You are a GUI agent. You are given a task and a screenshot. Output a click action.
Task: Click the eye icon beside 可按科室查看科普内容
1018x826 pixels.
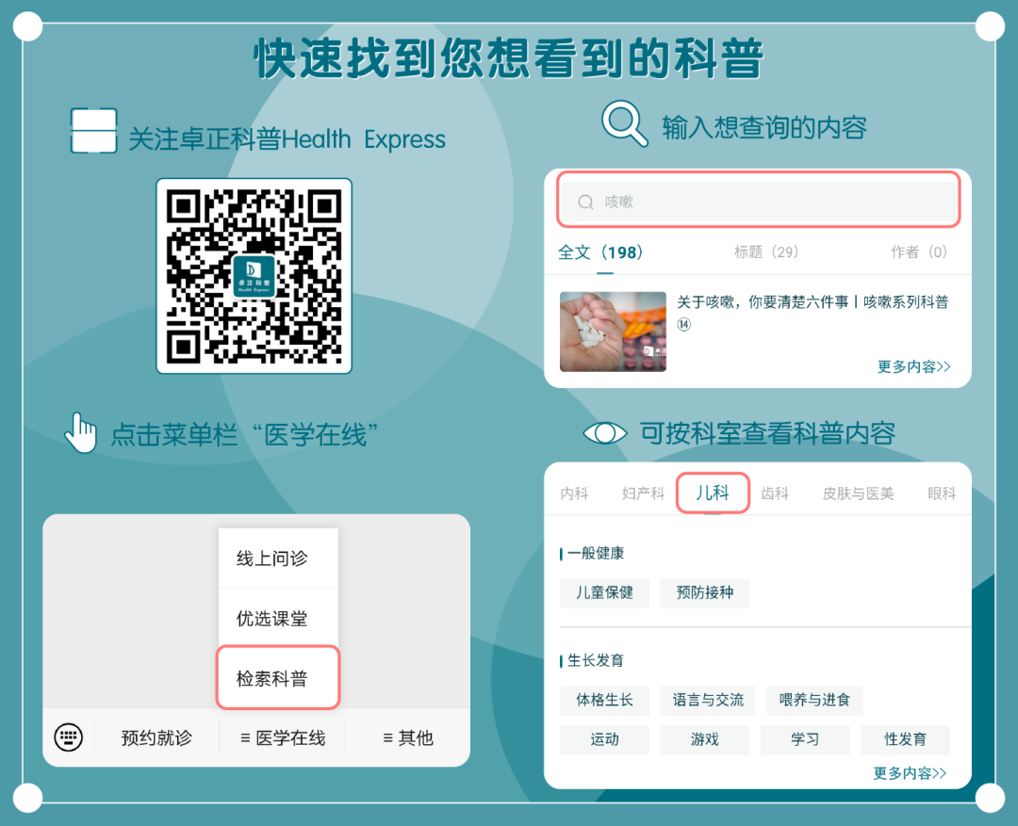coord(605,433)
